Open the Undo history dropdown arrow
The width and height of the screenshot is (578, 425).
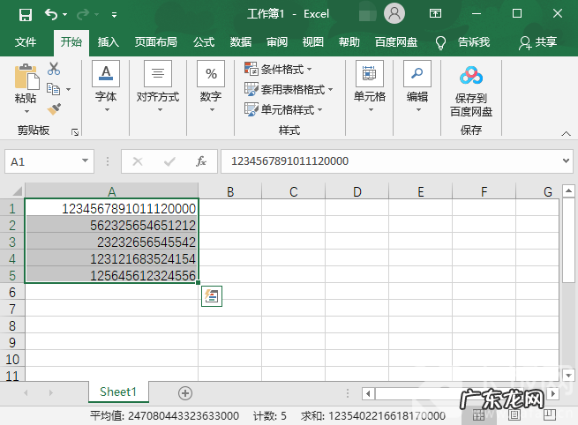(65, 15)
